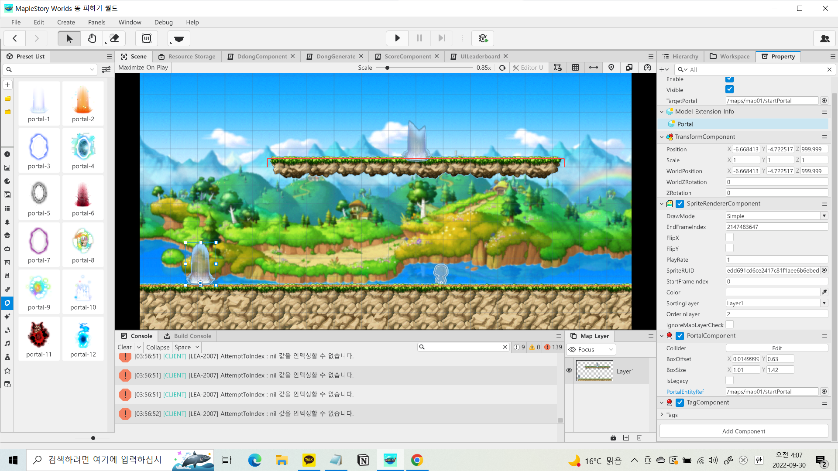Image resolution: width=838 pixels, height=471 pixels.
Task: Disable the TagComponent checkbox
Action: (x=680, y=403)
